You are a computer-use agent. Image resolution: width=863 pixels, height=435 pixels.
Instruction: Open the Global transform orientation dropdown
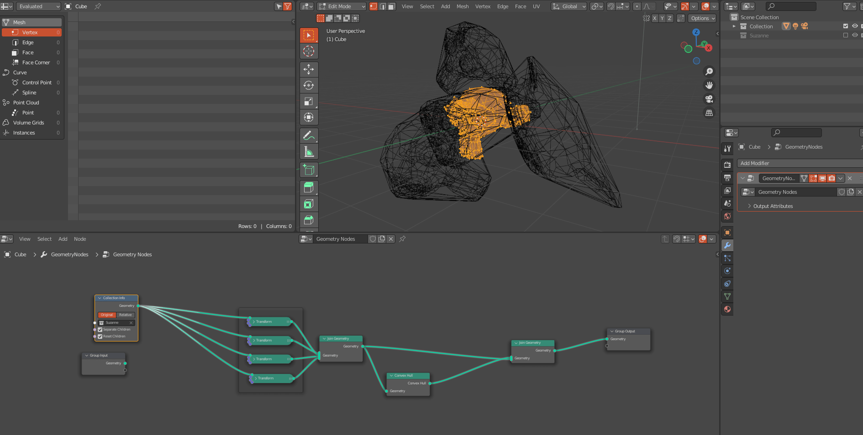pos(568,6)
